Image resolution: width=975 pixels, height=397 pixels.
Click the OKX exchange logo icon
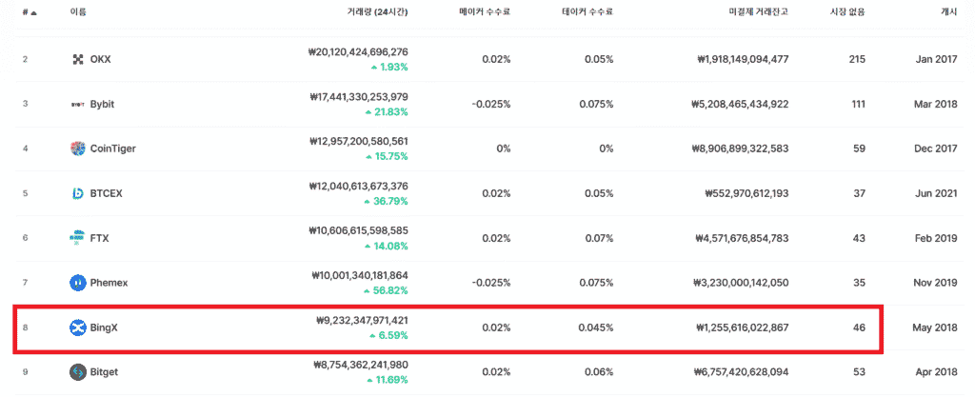click(78, 59)
